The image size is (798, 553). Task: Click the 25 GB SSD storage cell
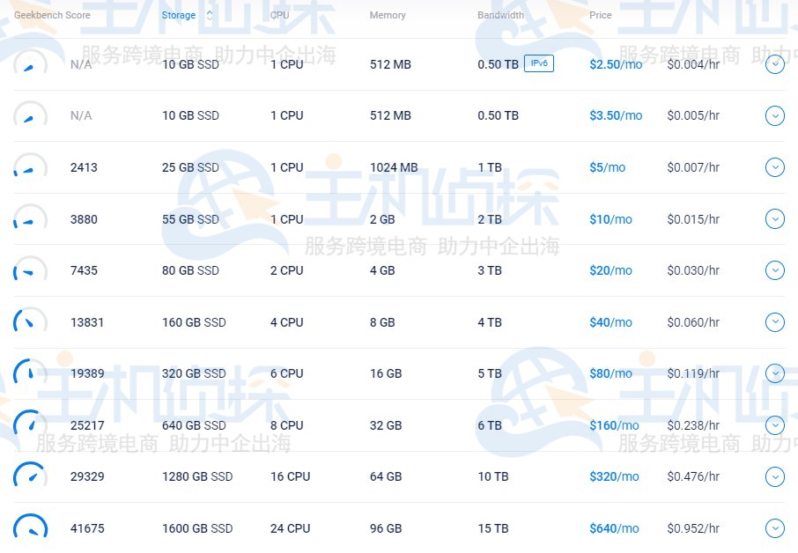coord(190,167)
